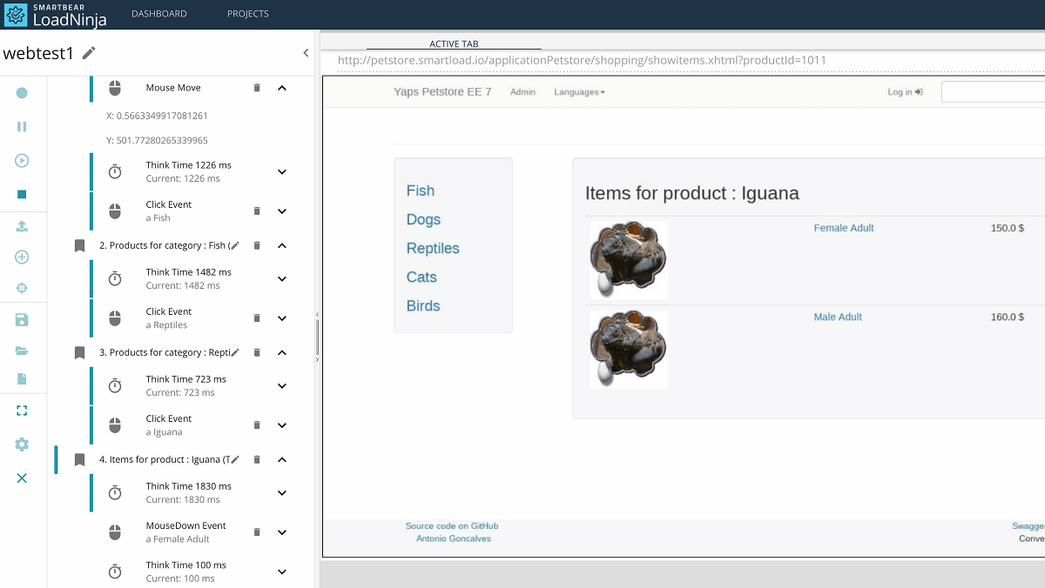Open the Languages dropdown in the petstore page
This screenshot has width=1045, height=588.
pos(579,91)
